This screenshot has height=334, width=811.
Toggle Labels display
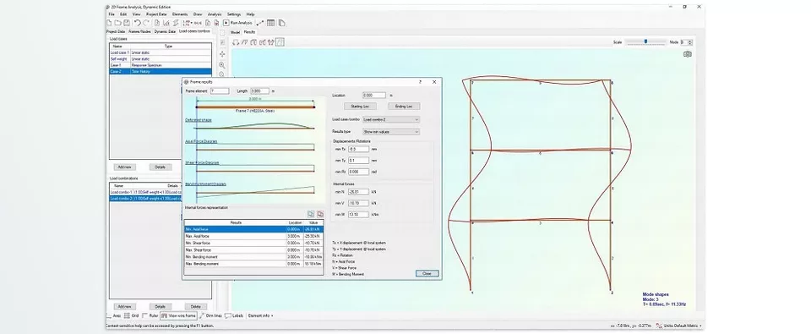pyautogui.click(x=234, y=315)
